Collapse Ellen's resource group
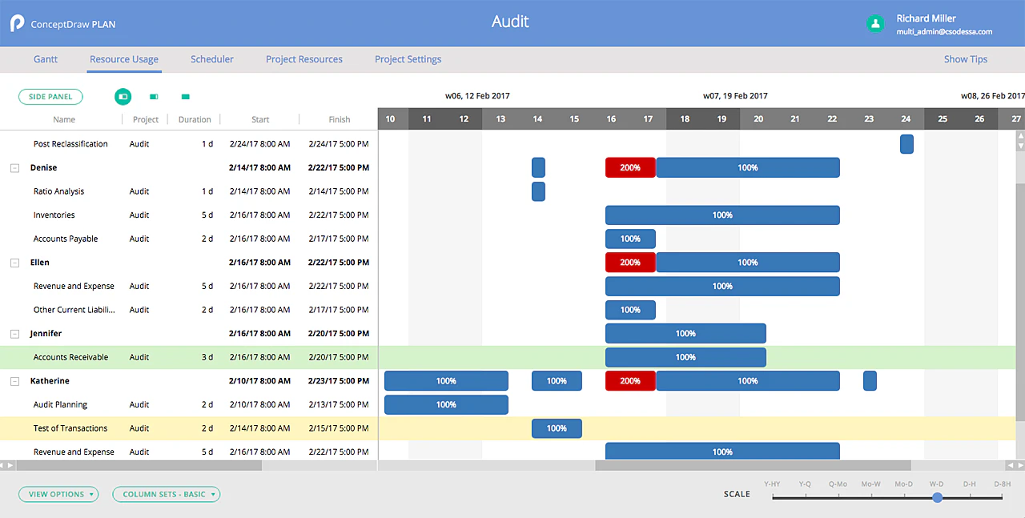1025x518 pixels. (x=14, y=262)
